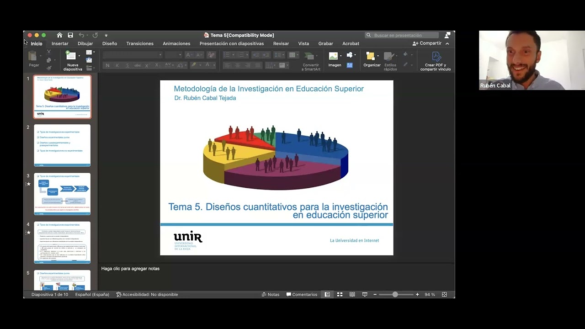Clear all text formatting
The image size is (585, 329).
[211, 55]
